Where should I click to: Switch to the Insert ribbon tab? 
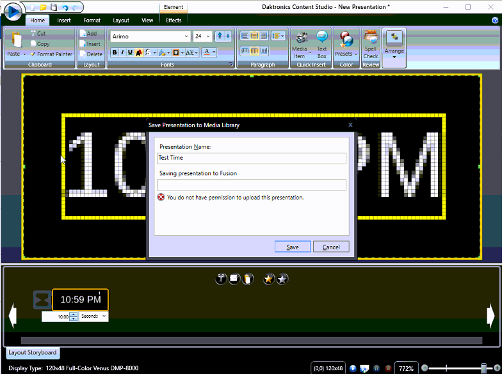(x=64, y=20)
